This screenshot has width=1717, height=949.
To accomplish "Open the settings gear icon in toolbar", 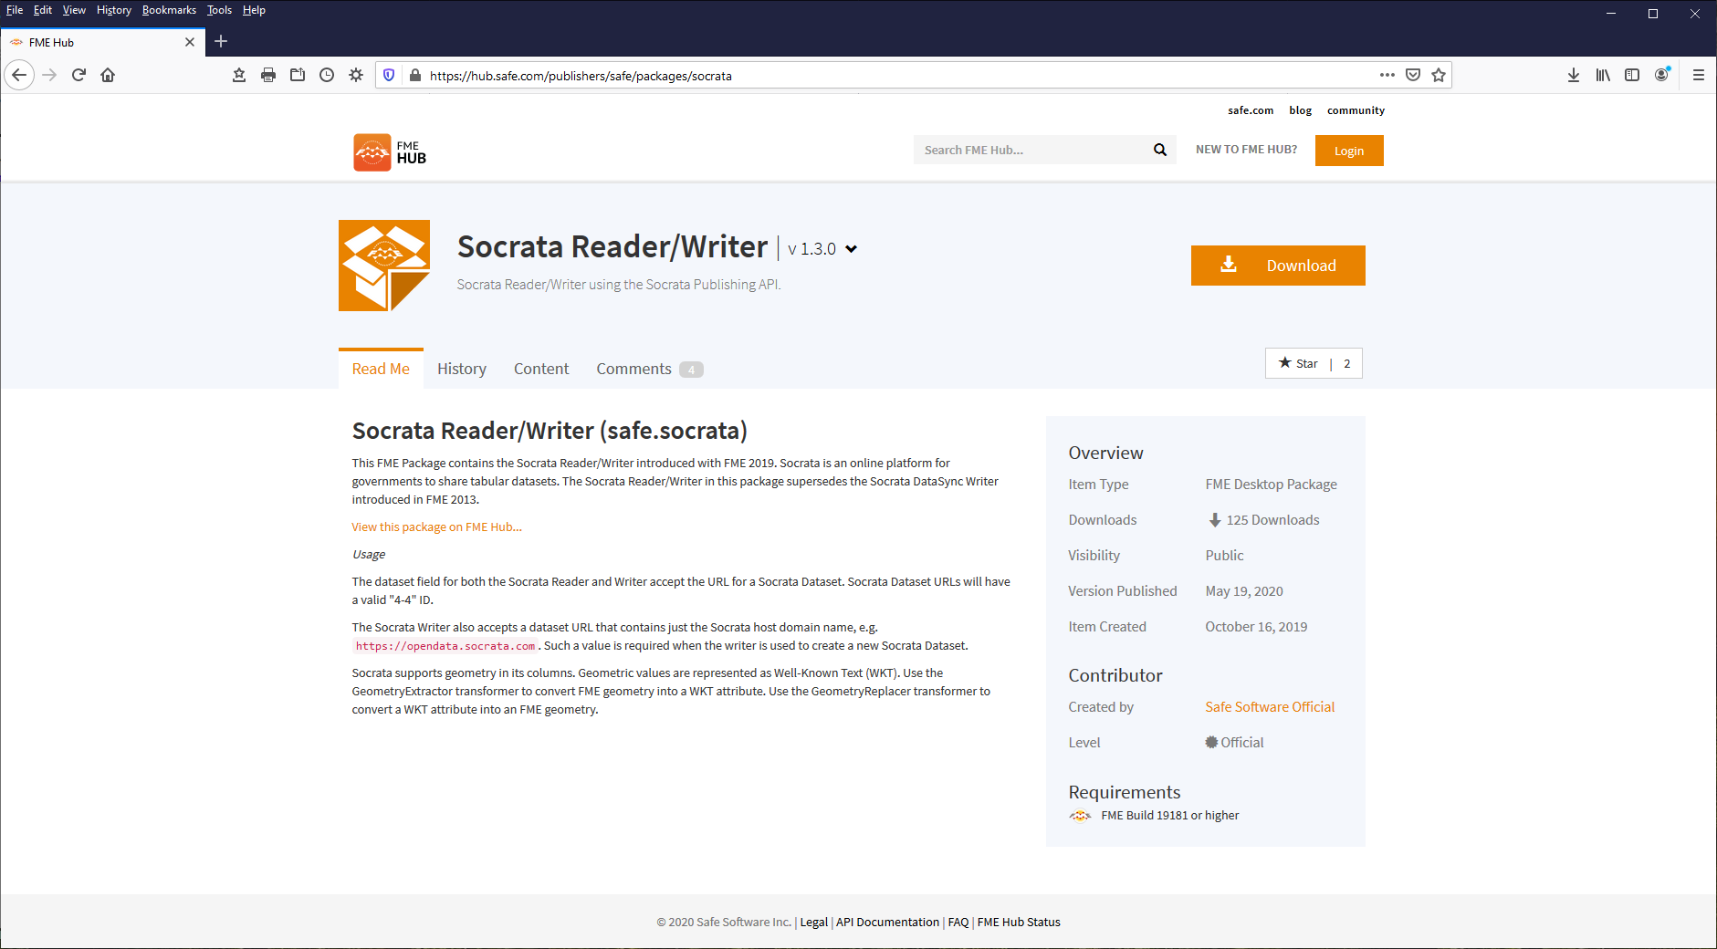I will [x=356, y=75].
